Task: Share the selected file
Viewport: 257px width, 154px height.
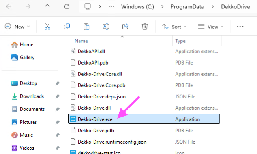Action: 125,26
